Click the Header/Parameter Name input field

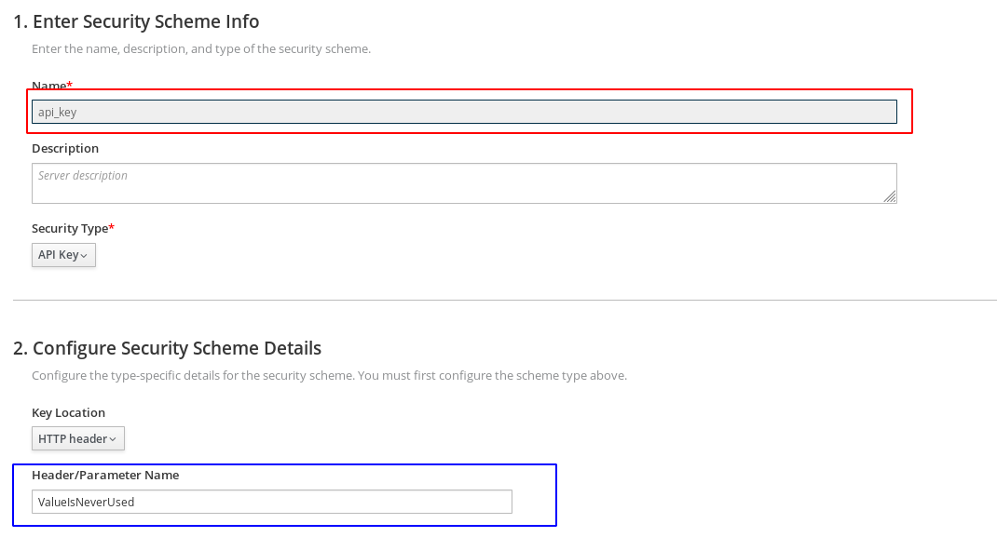[271, 502]
